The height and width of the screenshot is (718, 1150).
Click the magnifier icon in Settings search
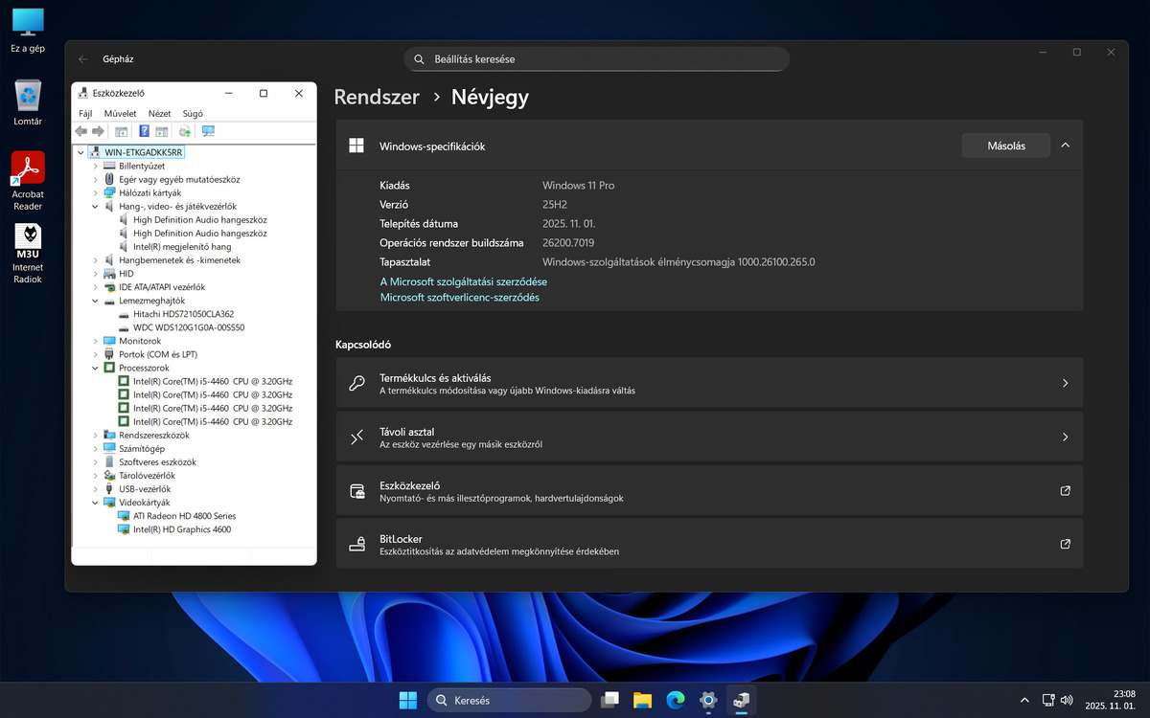(419, 59)
